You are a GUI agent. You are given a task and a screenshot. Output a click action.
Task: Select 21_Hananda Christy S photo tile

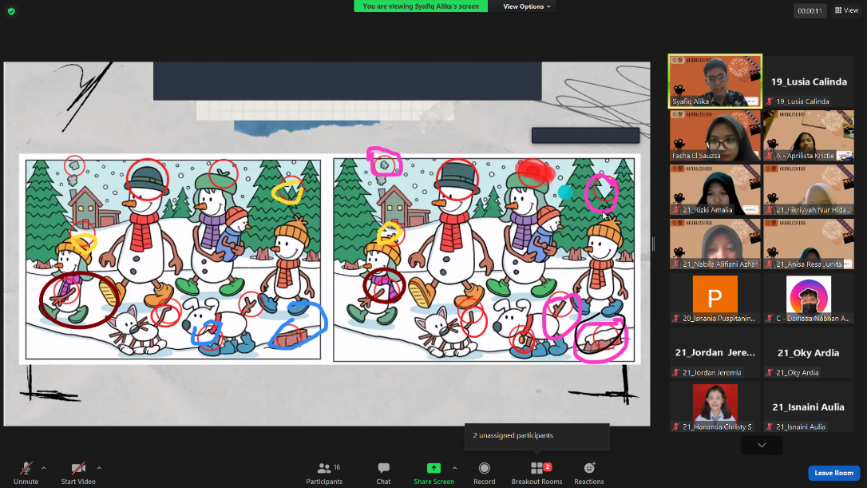pos(715,407)
